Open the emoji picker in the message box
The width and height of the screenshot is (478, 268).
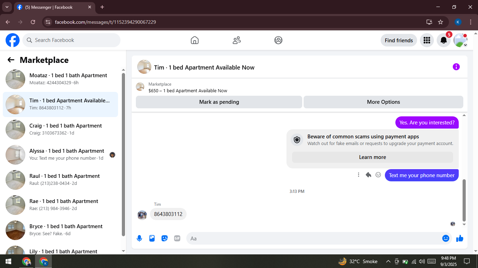(x=446, y=238)
